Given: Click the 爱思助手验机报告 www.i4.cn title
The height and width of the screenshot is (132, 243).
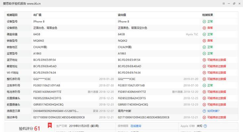Looking at the screenshot, I should (x=22, y=4).
